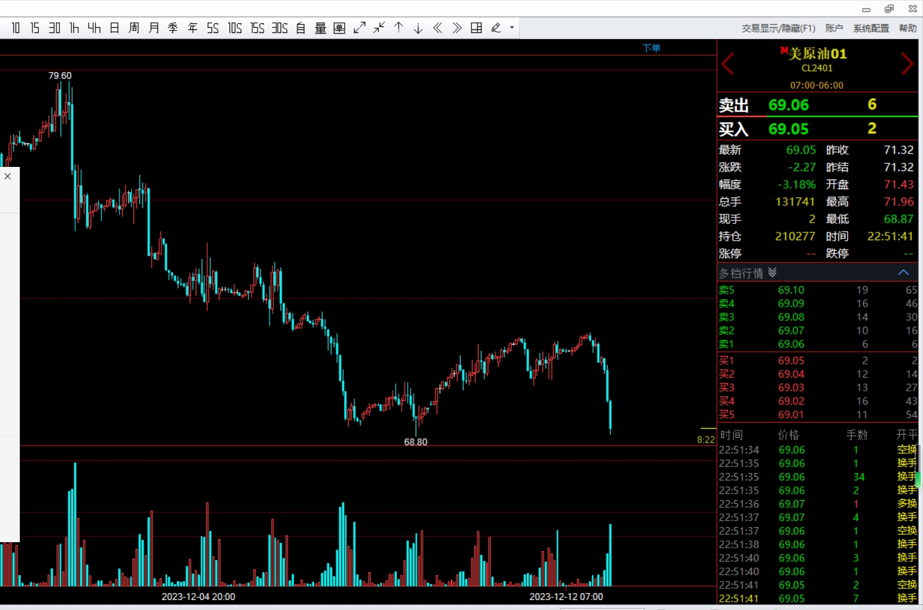The image size is (923, 610).
Task: Select the 15S seconds period
Action: (x=257, y=28)
